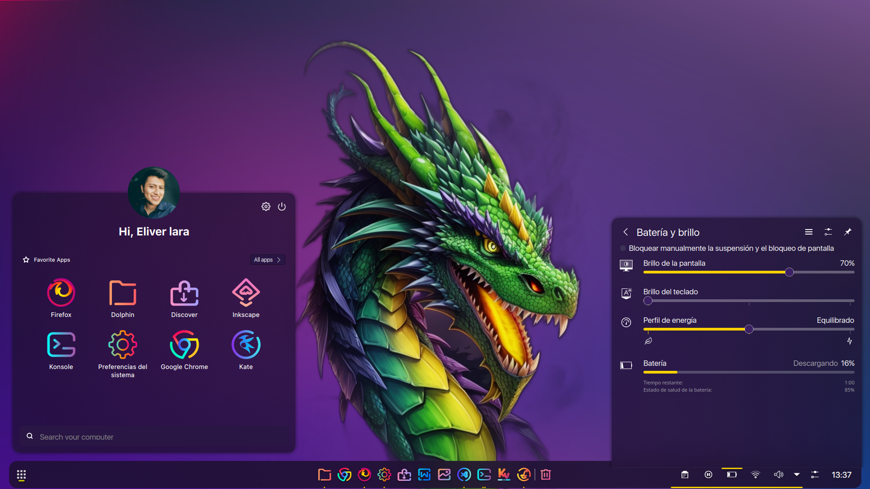
Task: Open system settings gear in the dock
Action: click(x=384, y=475)
